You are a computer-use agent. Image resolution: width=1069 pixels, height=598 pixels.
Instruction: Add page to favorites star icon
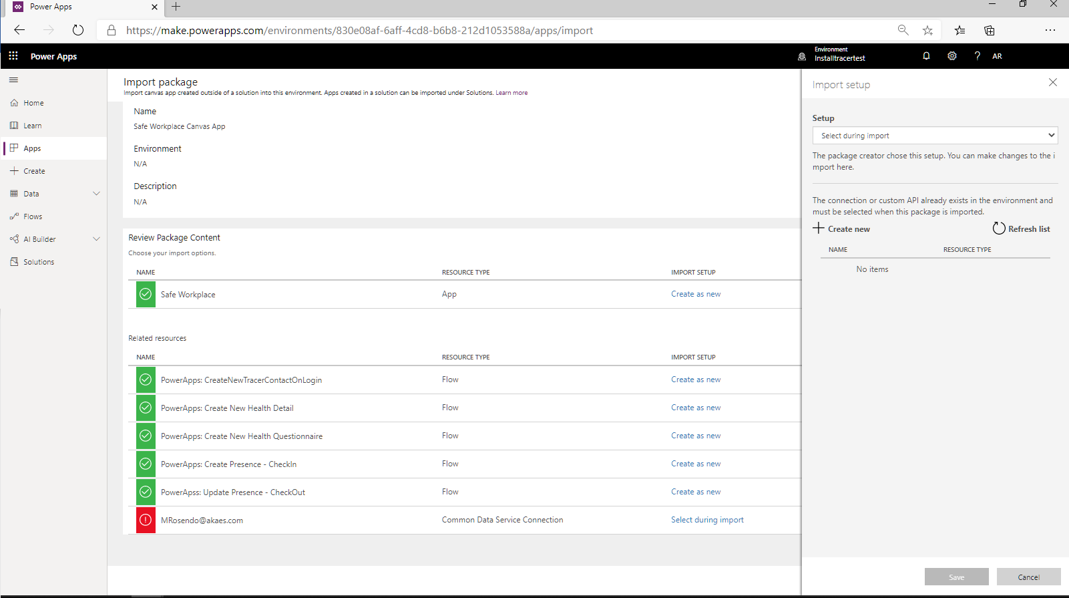tap(927, 30)
